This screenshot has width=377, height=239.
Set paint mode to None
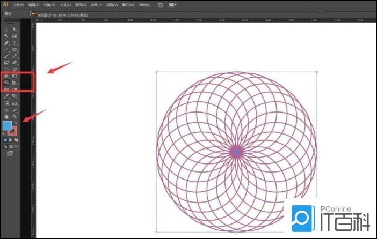[16, 140]
